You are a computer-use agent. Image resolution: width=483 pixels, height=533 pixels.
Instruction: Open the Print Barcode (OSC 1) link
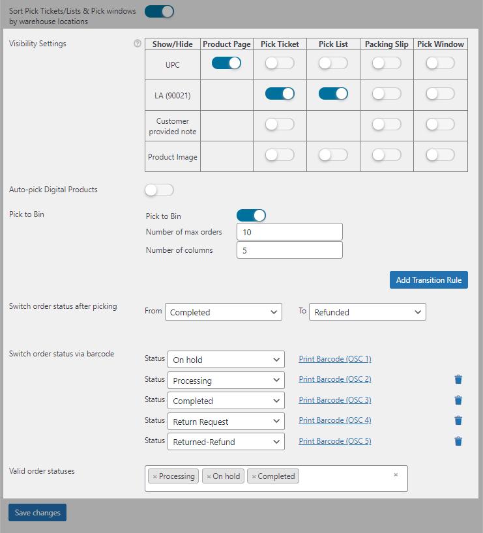point(334,359)
